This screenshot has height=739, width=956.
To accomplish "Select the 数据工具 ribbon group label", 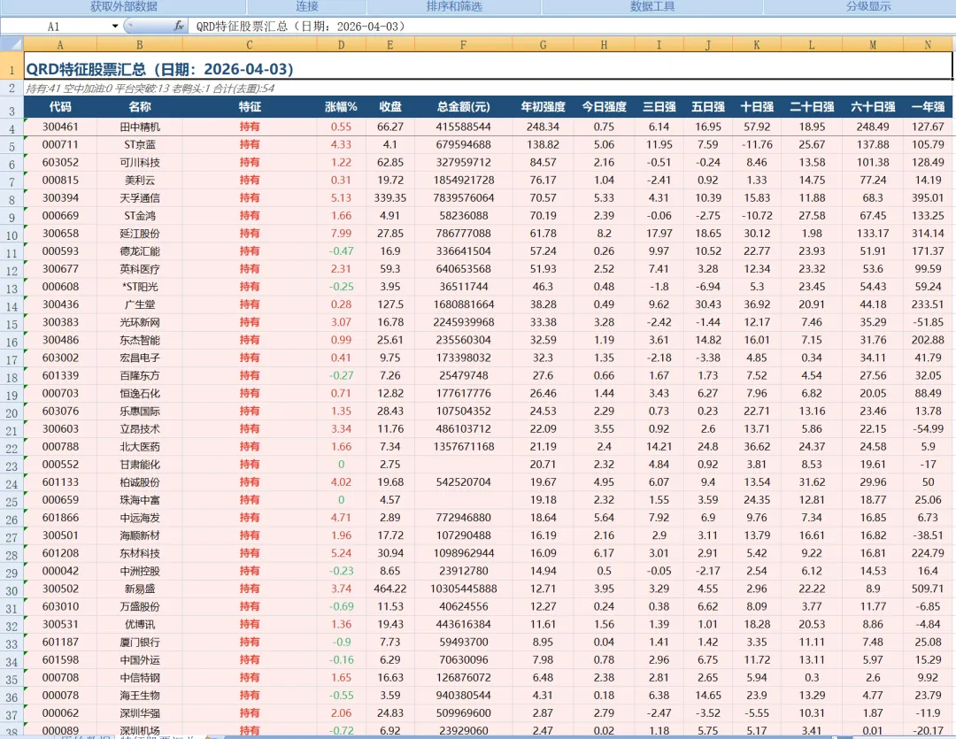I will point(652,6).
